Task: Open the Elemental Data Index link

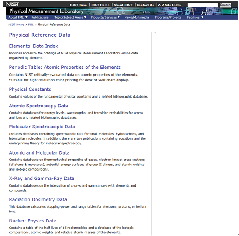Action: pyautogui.click(x=33, y=46)
